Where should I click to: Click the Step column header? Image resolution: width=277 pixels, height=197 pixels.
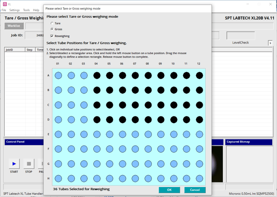click(x=30, y=50)
